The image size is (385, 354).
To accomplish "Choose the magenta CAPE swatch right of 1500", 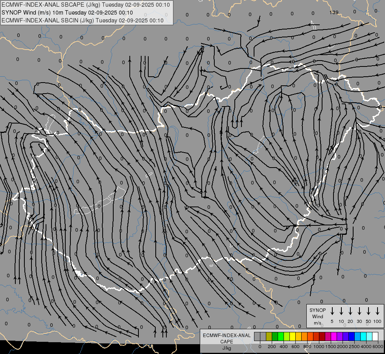I will click(x=334, y=337).
